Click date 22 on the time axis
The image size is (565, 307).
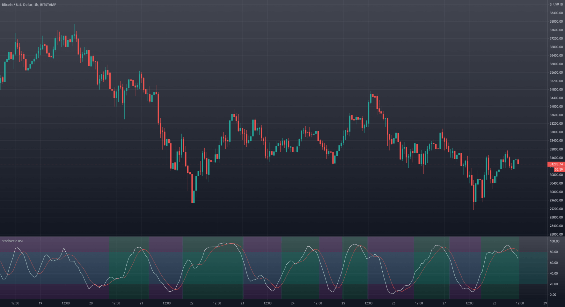click(192, 303)
